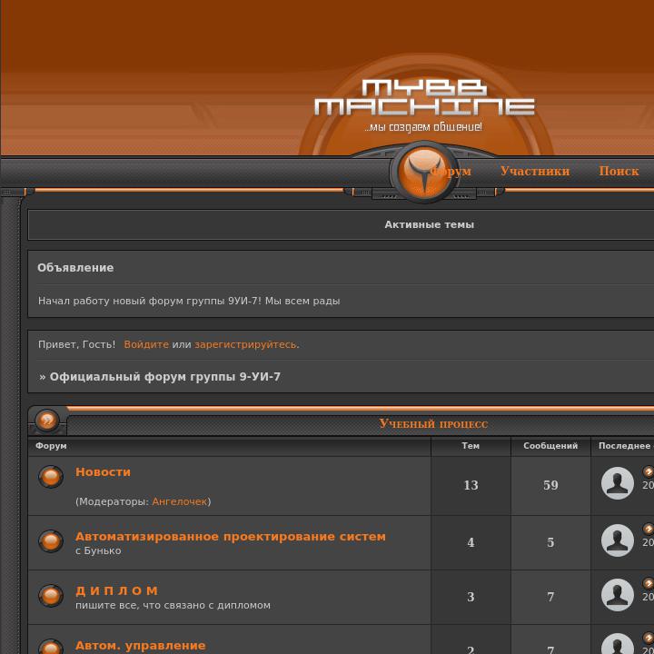The height and width of the screenshot is (654, 654).
Task: Click the round orange emblem in navbar
Action: pos(424,172)
